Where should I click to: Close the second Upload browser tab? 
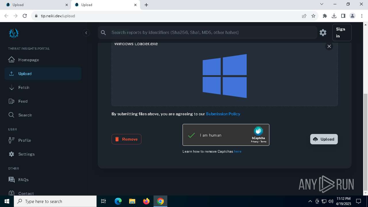[x=135, y=5]
